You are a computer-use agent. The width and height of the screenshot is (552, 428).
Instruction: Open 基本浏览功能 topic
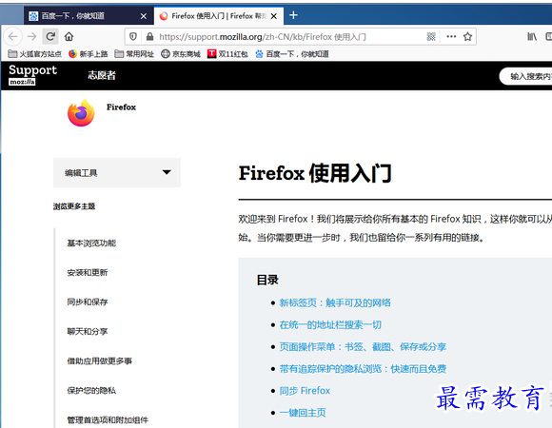pos(91,243)
